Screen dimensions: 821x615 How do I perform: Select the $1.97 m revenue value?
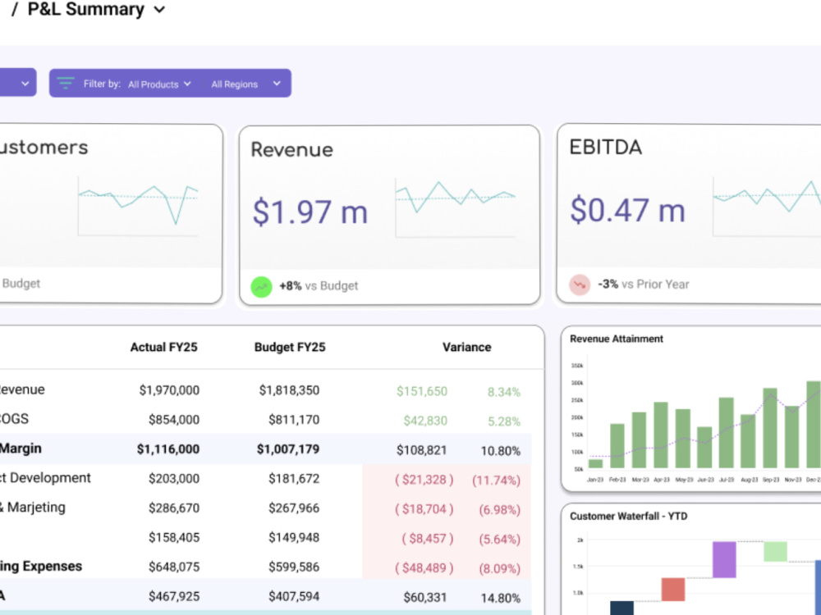310,212
